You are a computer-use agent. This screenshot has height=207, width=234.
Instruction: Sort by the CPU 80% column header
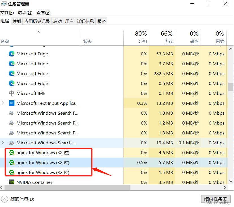tap(136, 38)
